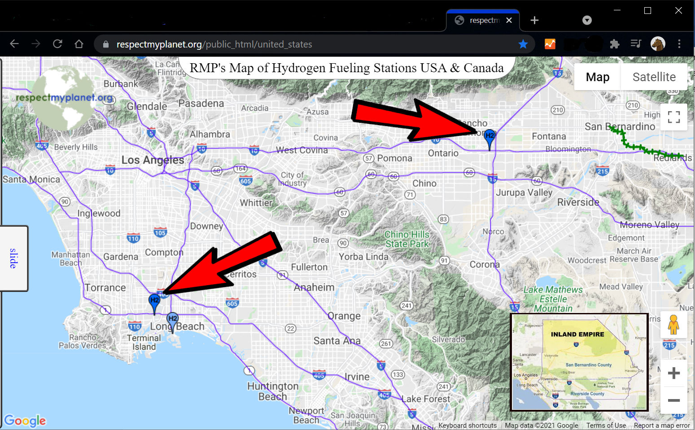695x430 pixels.
Task: Click Report a map error link
Action: click(661, 425)
